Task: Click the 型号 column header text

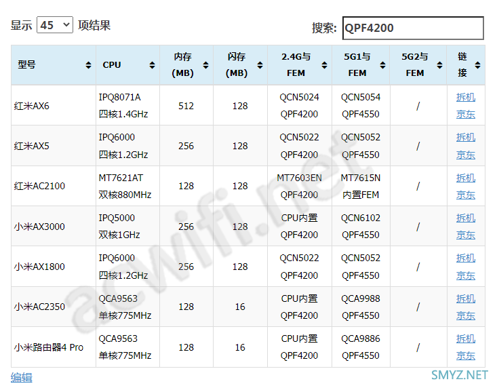Action: point(27,64)
